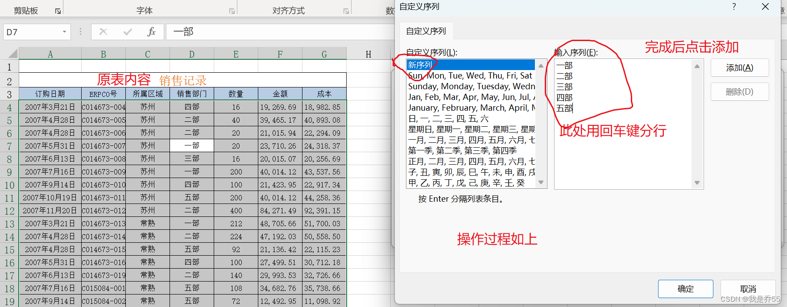Click formula bar containing 一部
The image size is (787, 307).
point(280,32)
